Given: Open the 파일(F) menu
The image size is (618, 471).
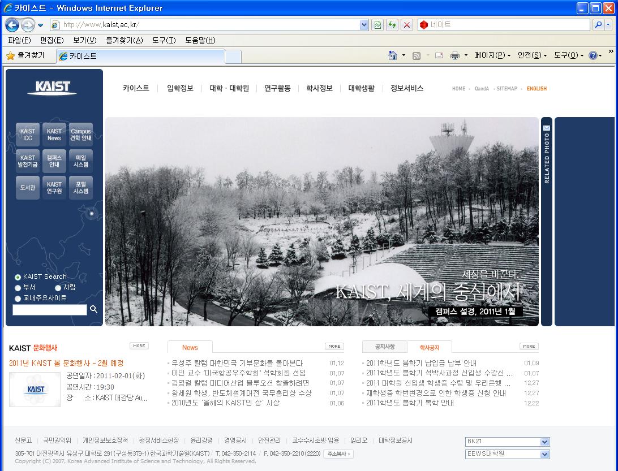Looking at the screenshot, I should pos(19,40).
